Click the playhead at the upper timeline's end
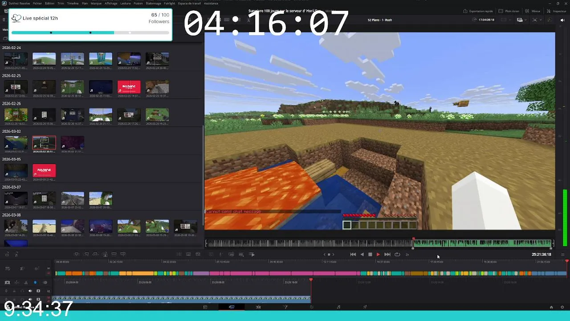The image size is (570, 321). pyautogui.click(x=566, y=261)
